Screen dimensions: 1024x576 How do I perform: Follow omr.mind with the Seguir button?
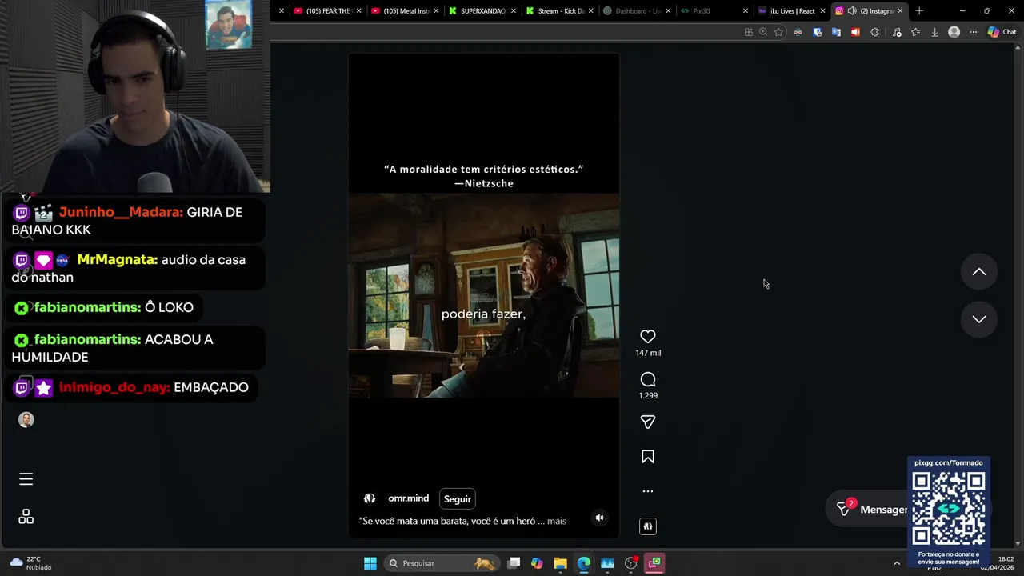(x=458, y=499)
